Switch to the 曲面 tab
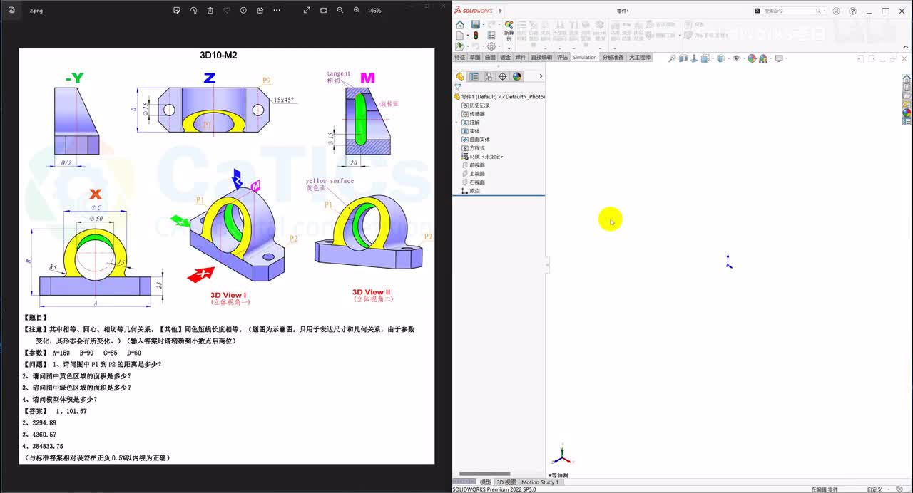 tap(490, 57)
